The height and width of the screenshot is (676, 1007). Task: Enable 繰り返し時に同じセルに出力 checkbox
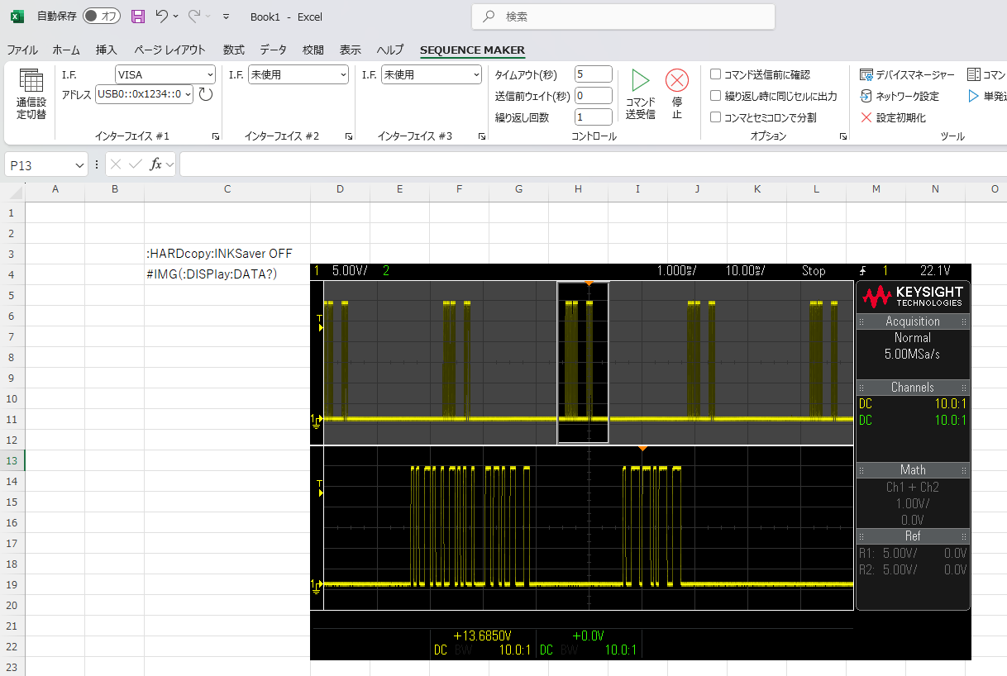(716, 96)
